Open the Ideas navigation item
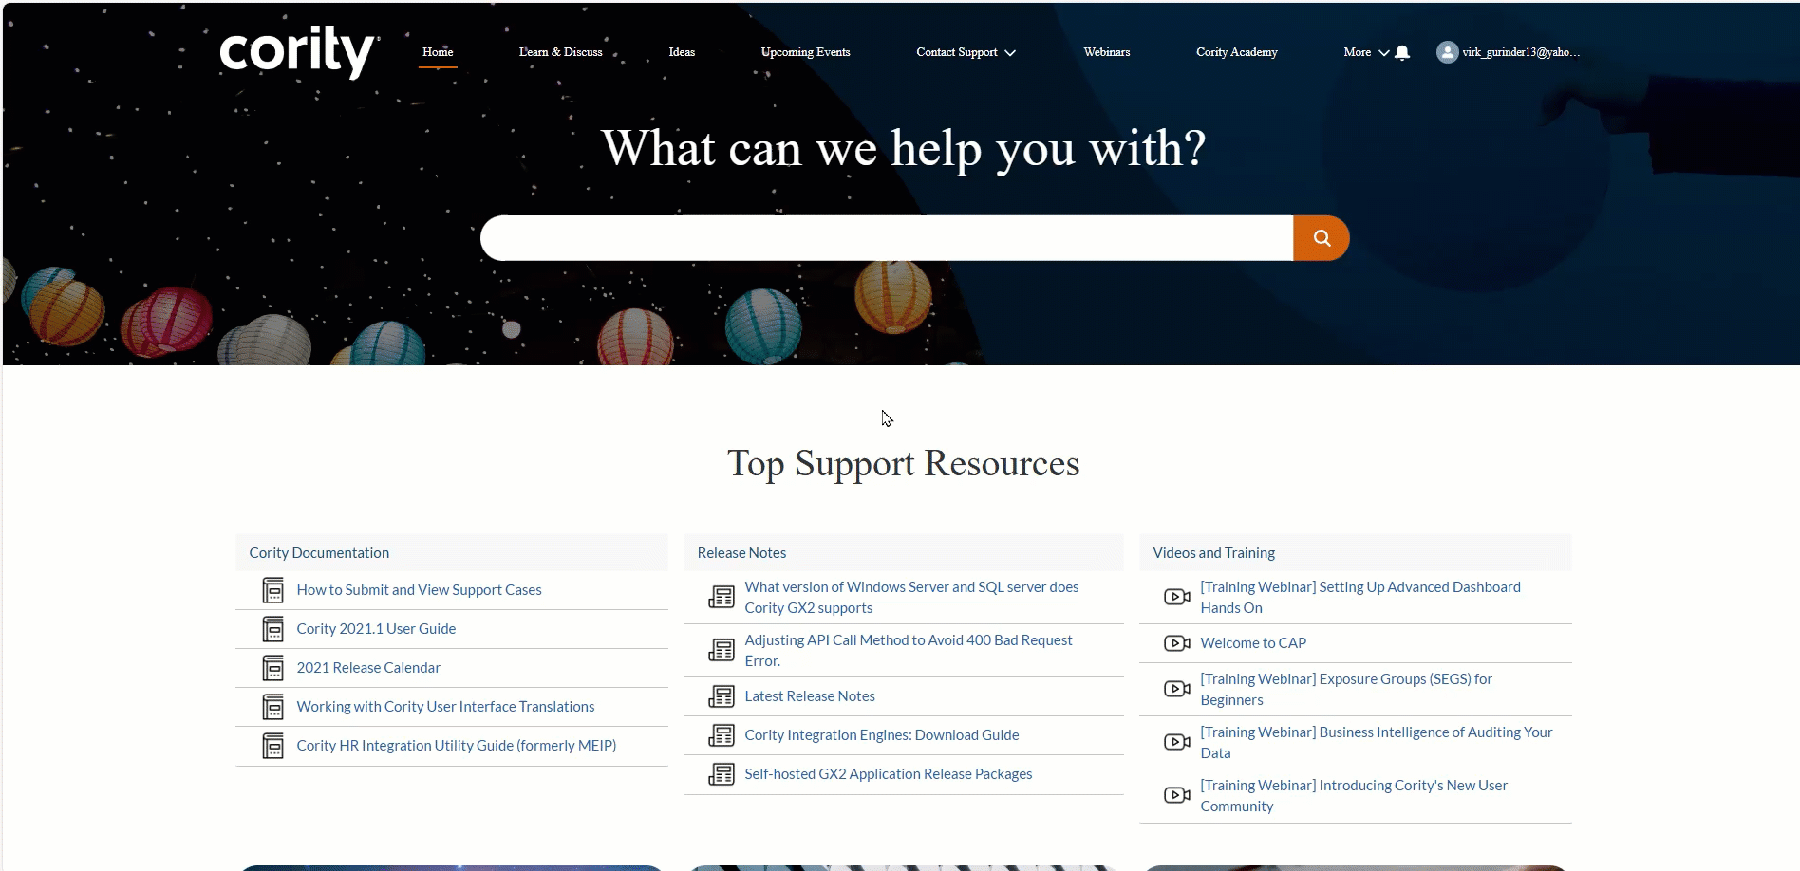Screen dimensions: 1800x871 click(x=682, y=52)
